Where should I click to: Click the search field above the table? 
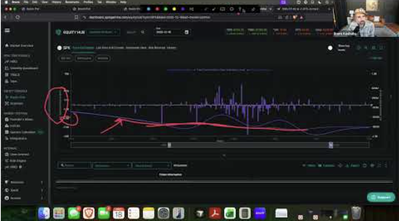[74, 165]
